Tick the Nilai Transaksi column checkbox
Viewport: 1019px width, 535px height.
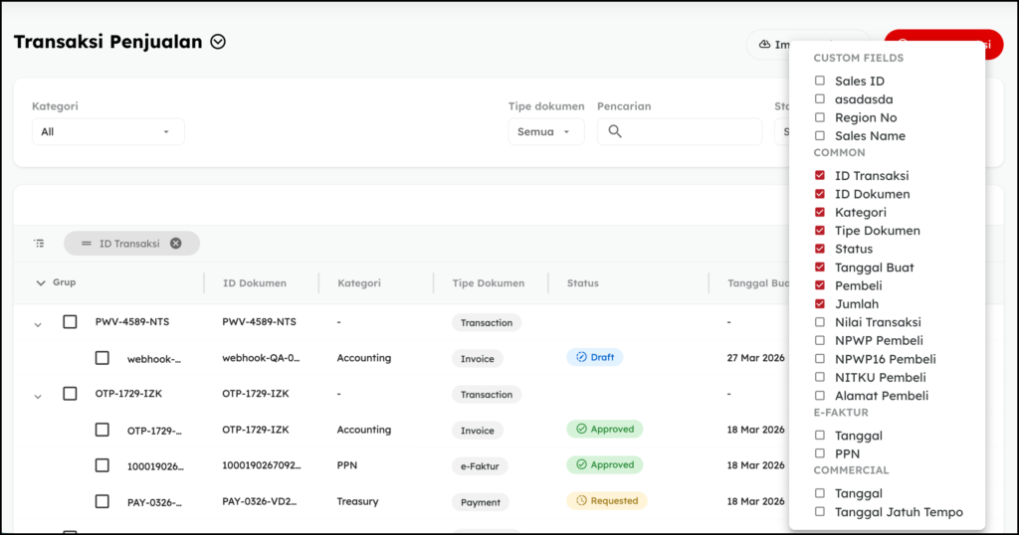pyautogui.click(x=820, y=322)
